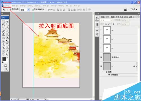
Task: Toggle the 显示变换控件 checkbox
Action: (x=33, y=10)
